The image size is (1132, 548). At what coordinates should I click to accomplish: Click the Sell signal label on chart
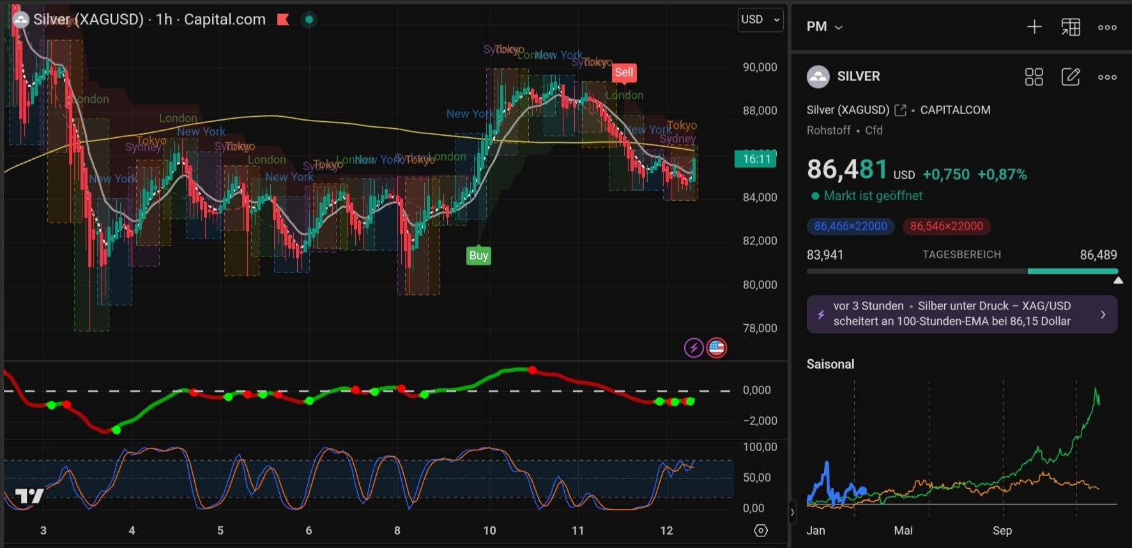623,73
